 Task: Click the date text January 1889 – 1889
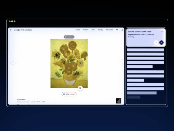click(38, 102)
